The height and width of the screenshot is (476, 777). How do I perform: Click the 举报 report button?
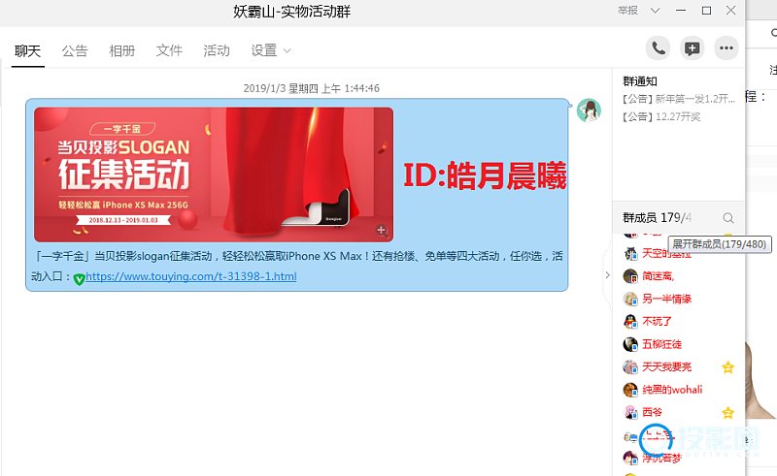click(x=628, y=11)
